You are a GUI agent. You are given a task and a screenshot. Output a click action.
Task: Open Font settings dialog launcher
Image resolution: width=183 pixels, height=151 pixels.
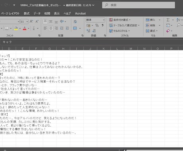pos(39,35)
